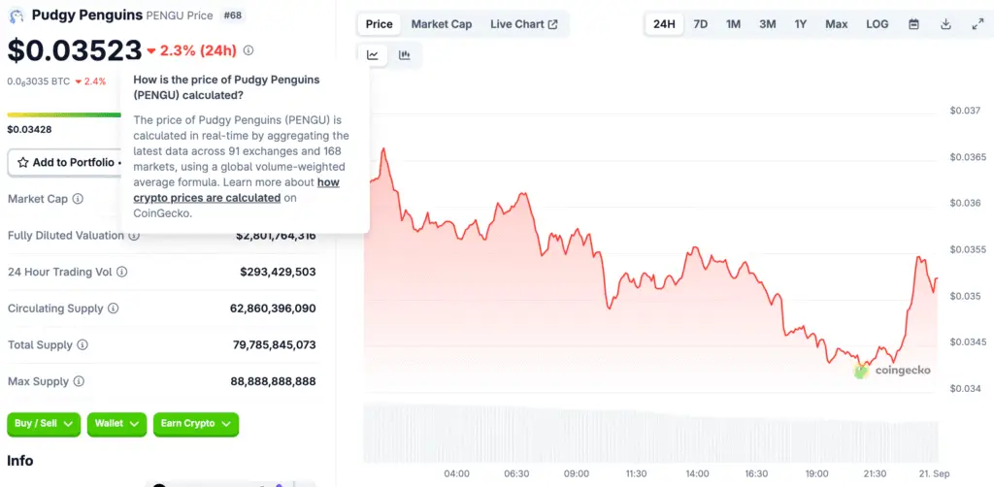Click the Pudgy Penguins coin logo

pyautogui.click(x=17, y=16)
